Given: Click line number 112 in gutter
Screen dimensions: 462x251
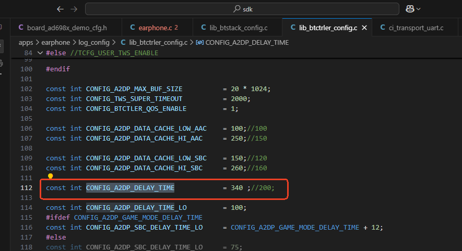Looking at the screenshot, I should pyautogui.click(x=26, y=188).
